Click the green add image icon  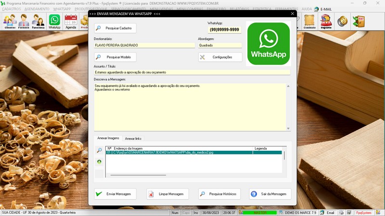pos(99,162)
